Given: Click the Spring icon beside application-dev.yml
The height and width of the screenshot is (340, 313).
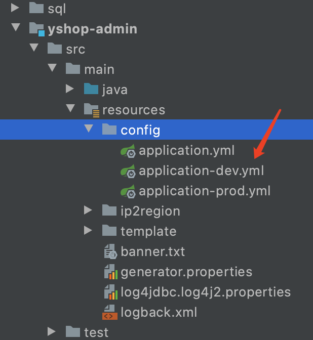Looking at the screenshot, I should 128,171.
